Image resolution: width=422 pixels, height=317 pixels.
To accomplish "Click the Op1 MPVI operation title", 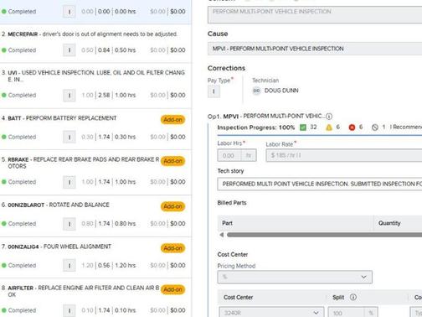I will coord(266,117).
